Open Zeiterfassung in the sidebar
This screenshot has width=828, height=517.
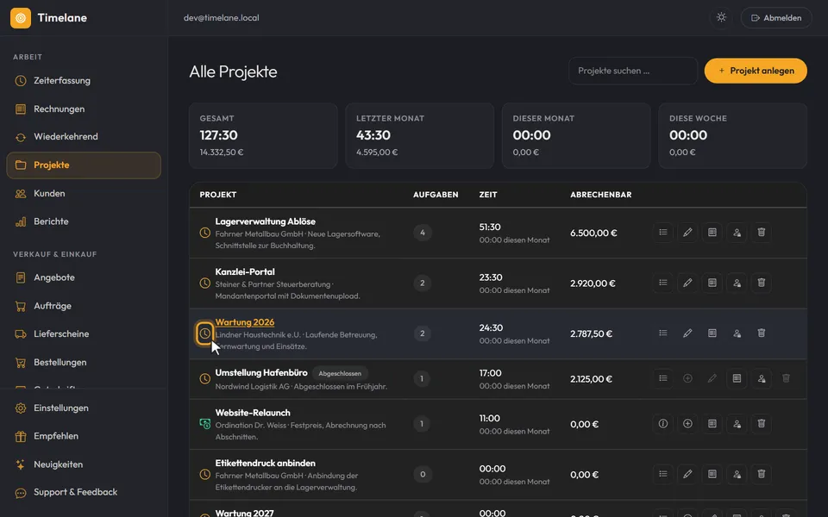pyautogui.click(x=84, y=81)
